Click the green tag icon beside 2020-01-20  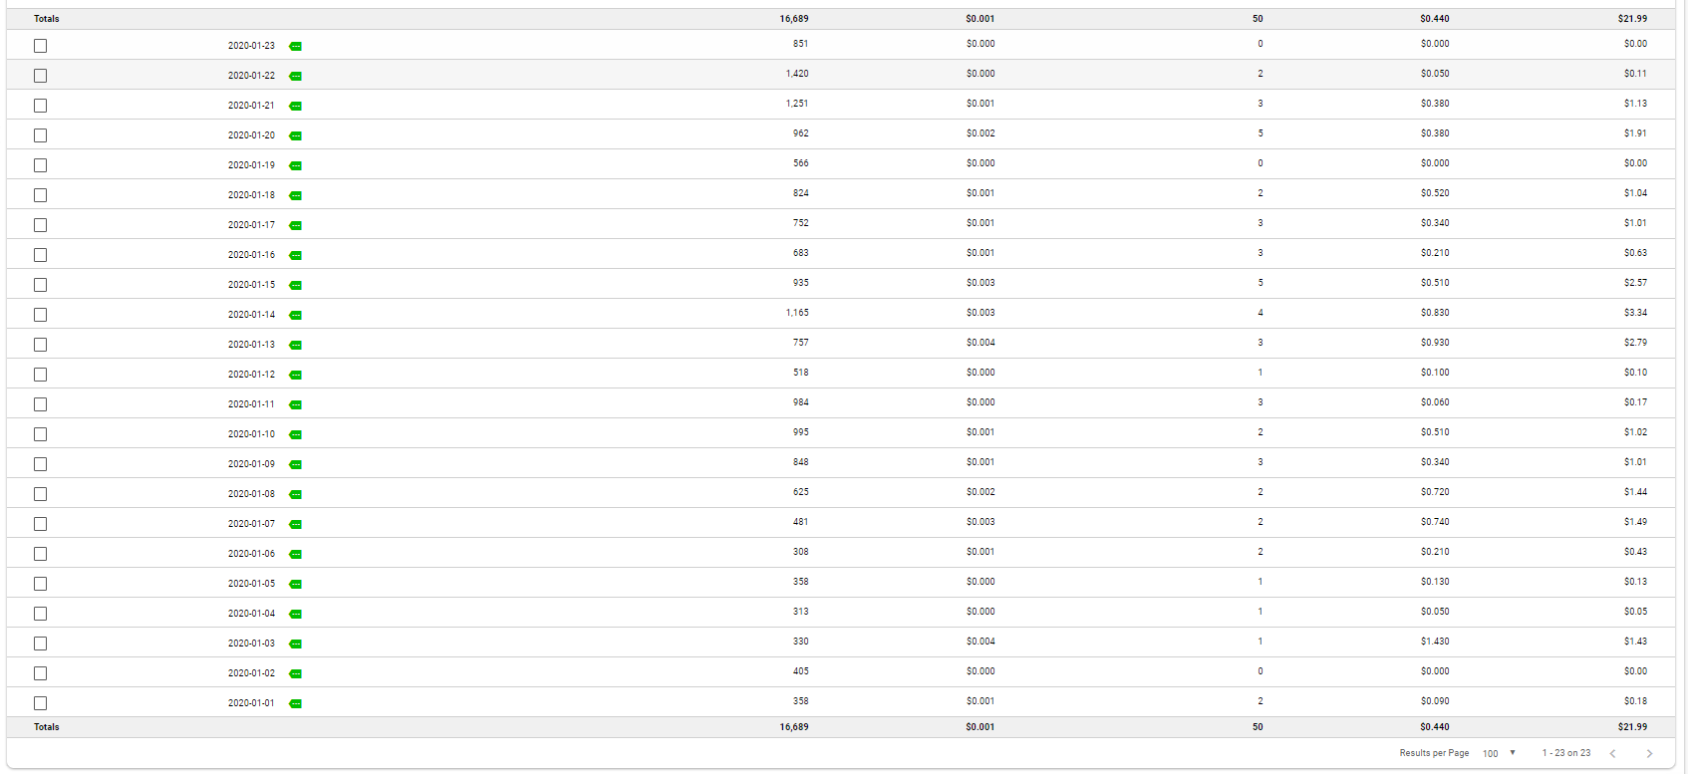point(296,136)
